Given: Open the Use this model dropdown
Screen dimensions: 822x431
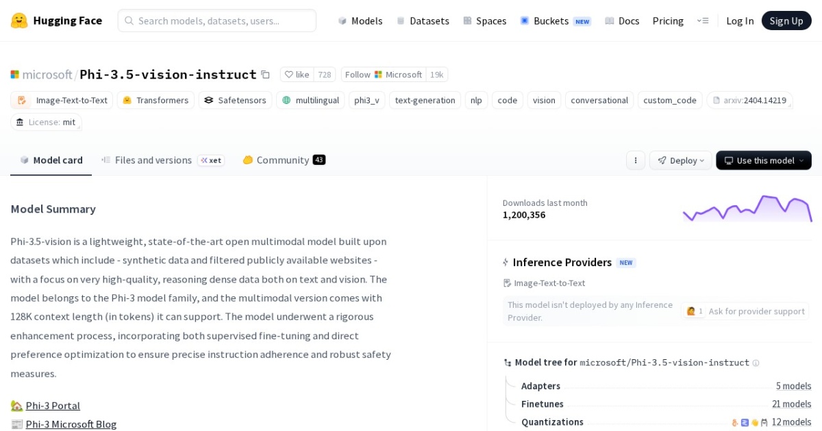Looking at the screenshot, I should coord(763,160).
